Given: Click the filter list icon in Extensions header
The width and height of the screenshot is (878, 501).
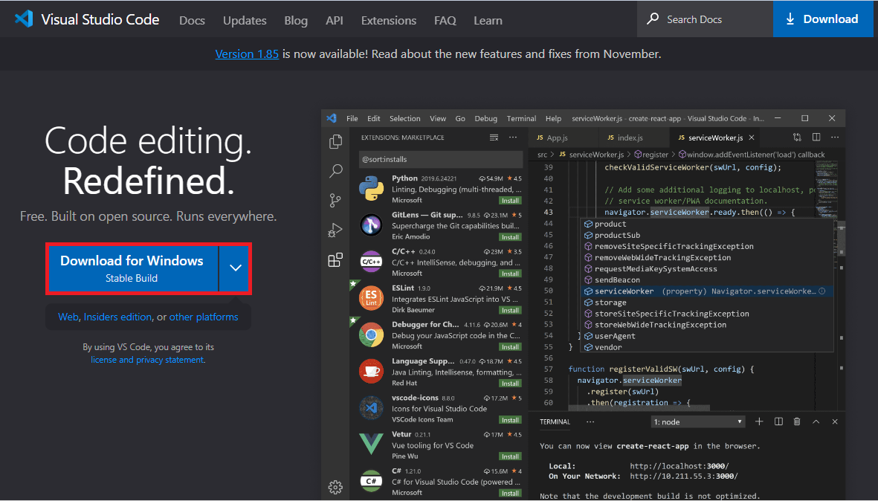Looking at the screenshot, I should tap(494, 138).
